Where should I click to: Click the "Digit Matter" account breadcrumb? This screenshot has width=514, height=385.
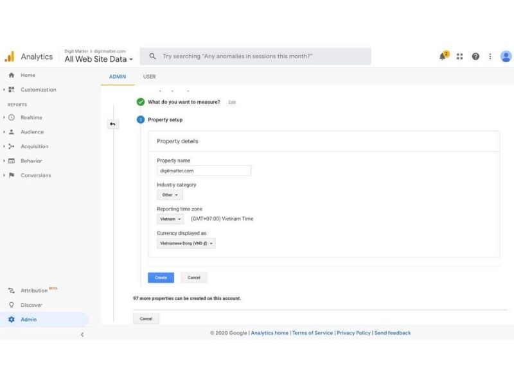pyautogui.click(x=76, y=51)
